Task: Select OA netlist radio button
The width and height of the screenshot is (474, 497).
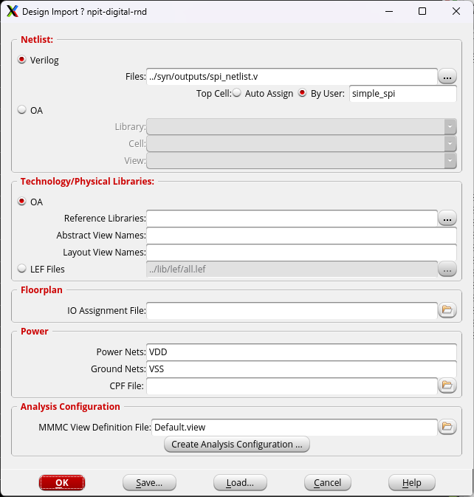Action: coord(22,110)
